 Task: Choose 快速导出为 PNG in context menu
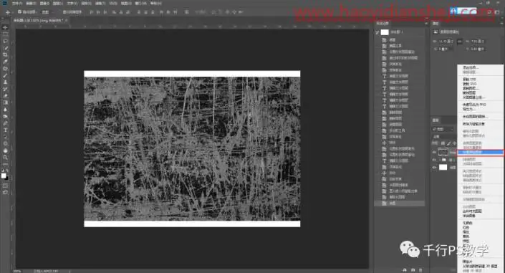point(474,105)
